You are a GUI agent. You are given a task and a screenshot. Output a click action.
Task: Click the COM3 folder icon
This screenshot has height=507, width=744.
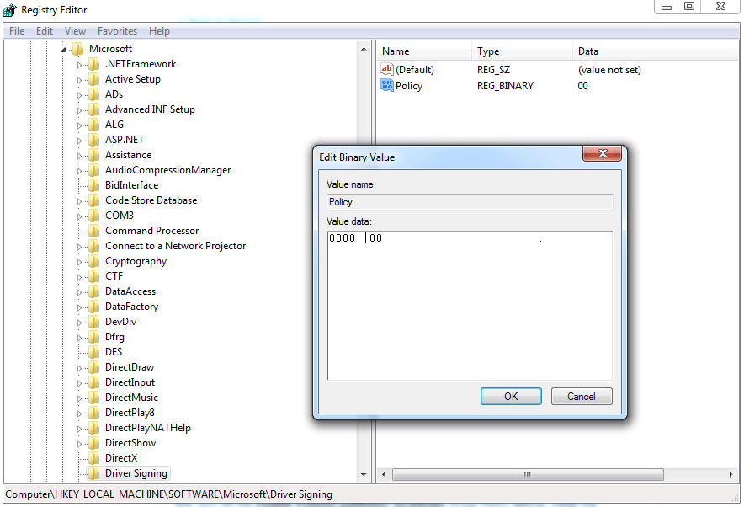click(94, 216)
